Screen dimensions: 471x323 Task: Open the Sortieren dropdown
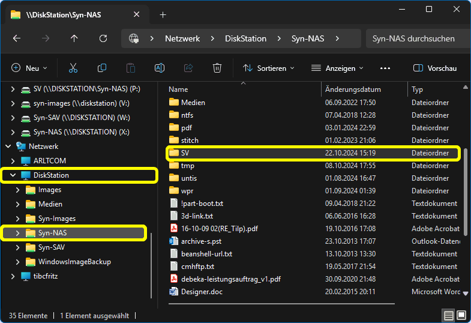269,68
